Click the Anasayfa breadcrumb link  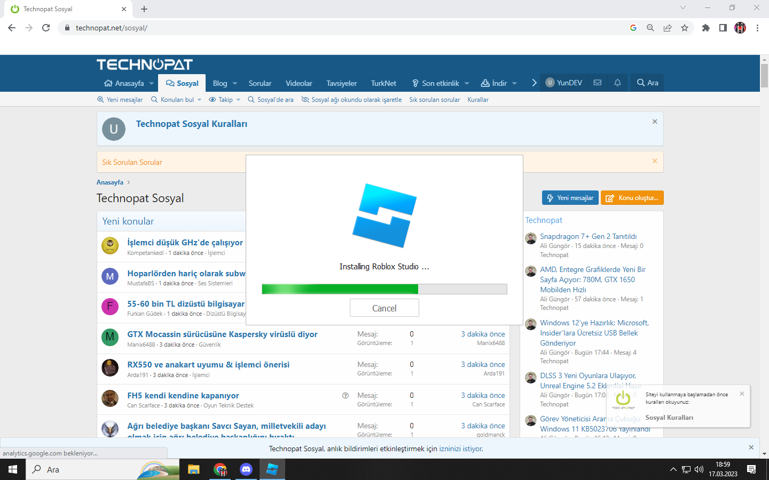[110, 182]
